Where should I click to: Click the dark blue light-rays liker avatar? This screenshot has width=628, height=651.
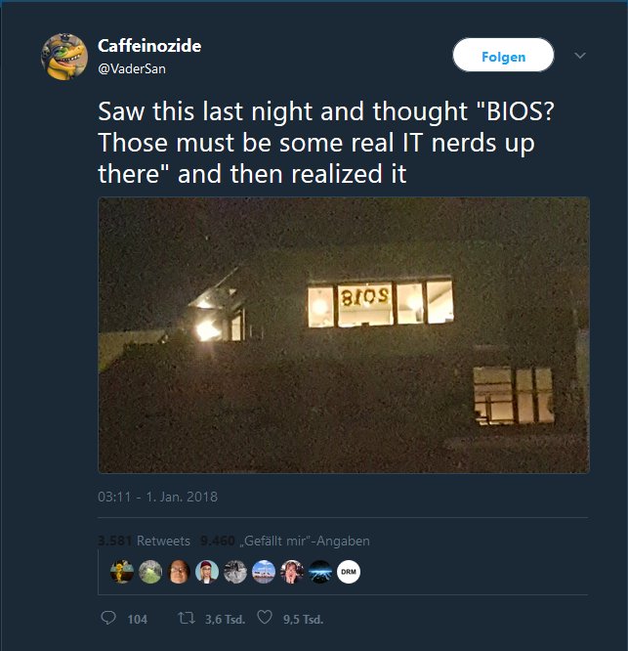pos(320,572)
